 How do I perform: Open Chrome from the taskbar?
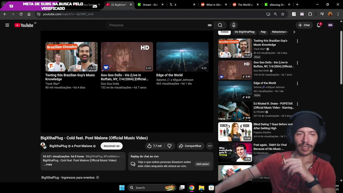pos(192,188)
